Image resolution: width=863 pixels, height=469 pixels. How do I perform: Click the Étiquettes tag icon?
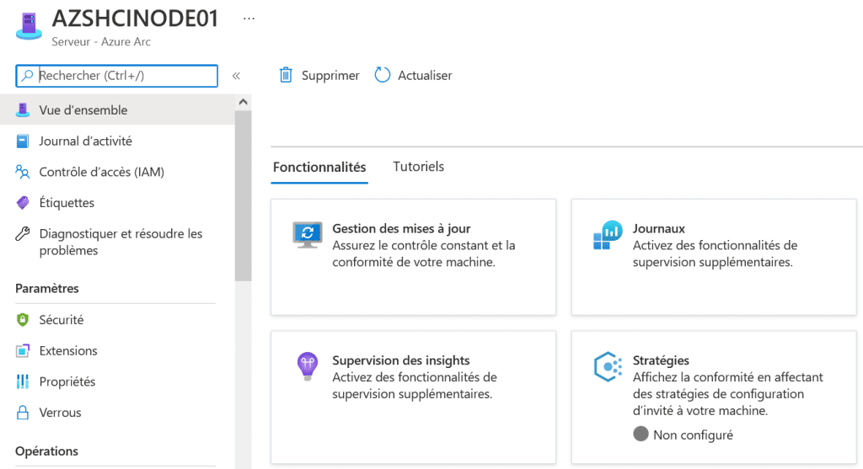click(x=23, y=203)
